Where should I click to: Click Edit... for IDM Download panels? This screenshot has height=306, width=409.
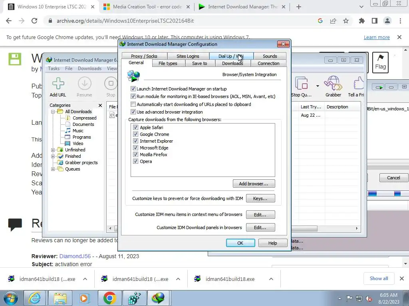(260, 228)
